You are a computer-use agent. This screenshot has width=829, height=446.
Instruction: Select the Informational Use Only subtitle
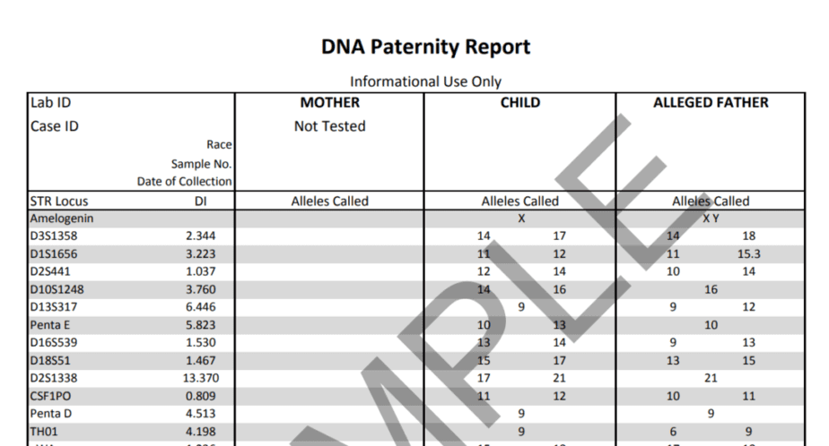[x=425, y=81]
